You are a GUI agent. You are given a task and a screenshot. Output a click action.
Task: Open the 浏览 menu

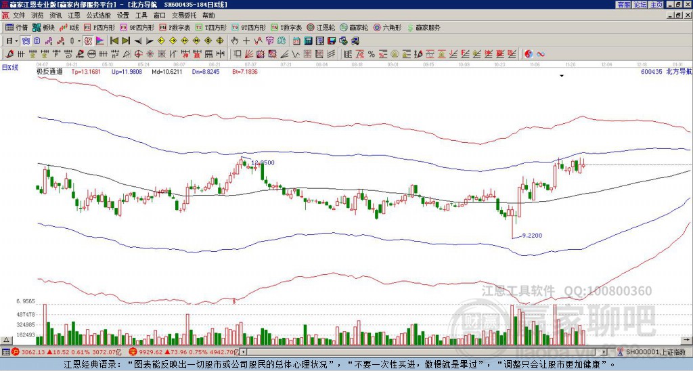click(x=38, y=16)
